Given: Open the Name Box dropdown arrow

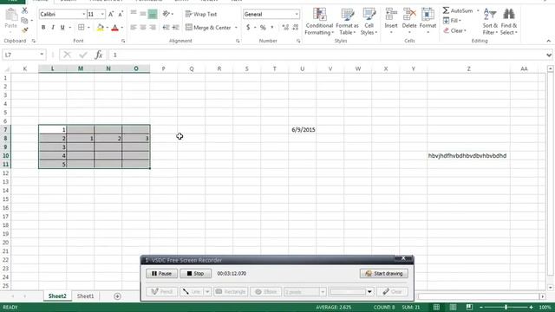Looking at the screenshot, I should click(42, 55).
